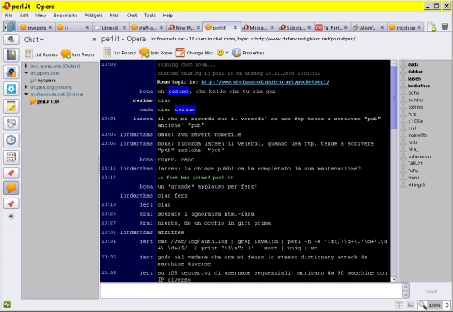Open the Change Nick dialog
The image size is (453, 312).
194,53
